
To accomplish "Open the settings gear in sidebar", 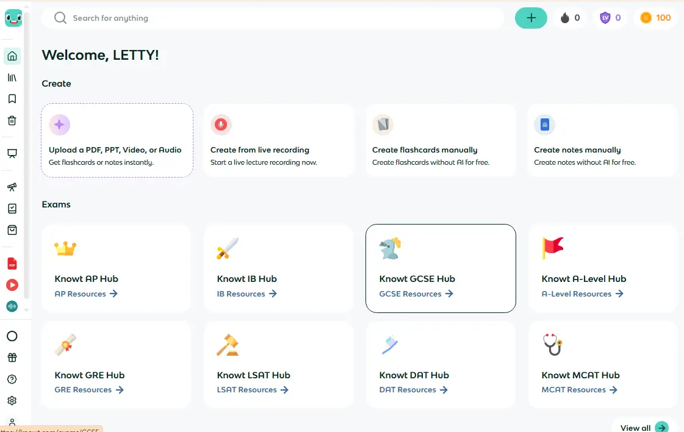I will 12,401.
